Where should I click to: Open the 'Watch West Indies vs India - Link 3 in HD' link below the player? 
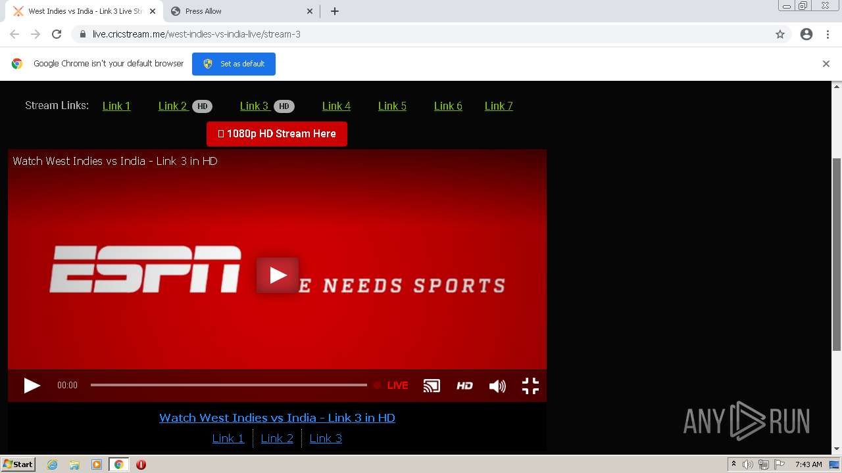[277, 418]
